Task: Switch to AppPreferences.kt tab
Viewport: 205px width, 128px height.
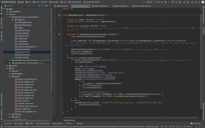Action: pos(101,6)
